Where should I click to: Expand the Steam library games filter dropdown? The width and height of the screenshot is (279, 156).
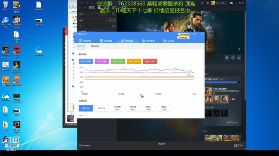[93, 20]
